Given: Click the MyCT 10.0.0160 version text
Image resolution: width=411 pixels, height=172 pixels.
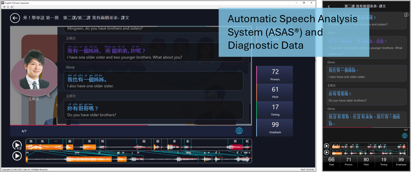Looking at the screenshot, I should tap(307, 170).
